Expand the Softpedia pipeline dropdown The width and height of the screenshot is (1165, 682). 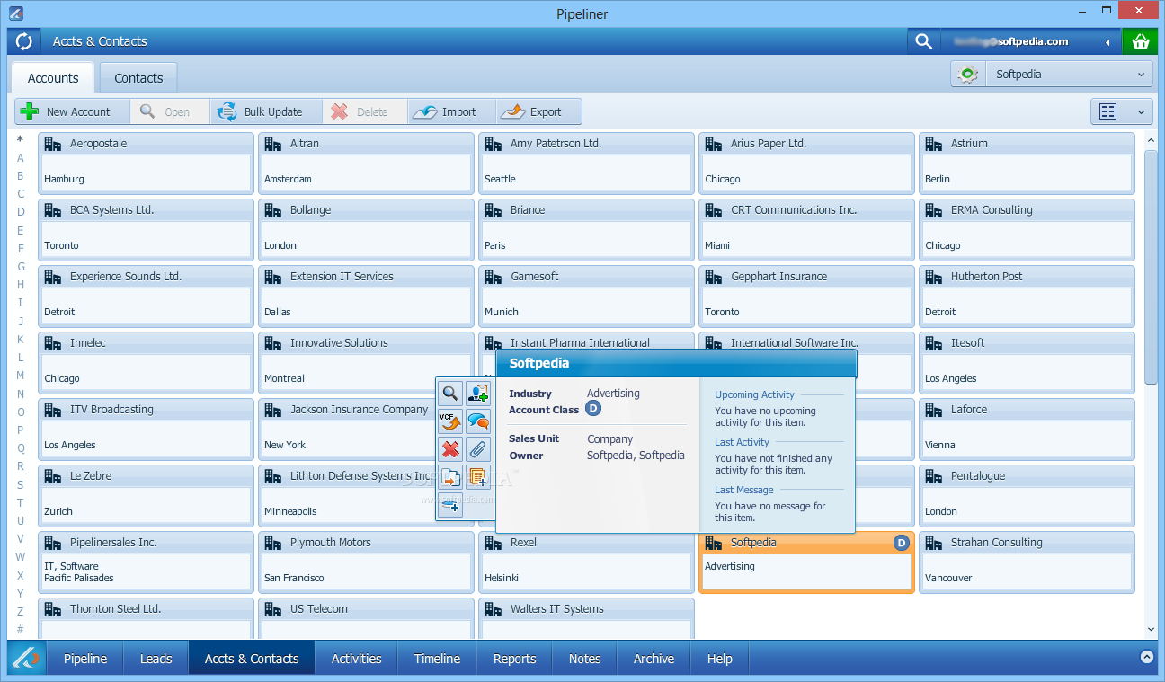point(1068,75)
